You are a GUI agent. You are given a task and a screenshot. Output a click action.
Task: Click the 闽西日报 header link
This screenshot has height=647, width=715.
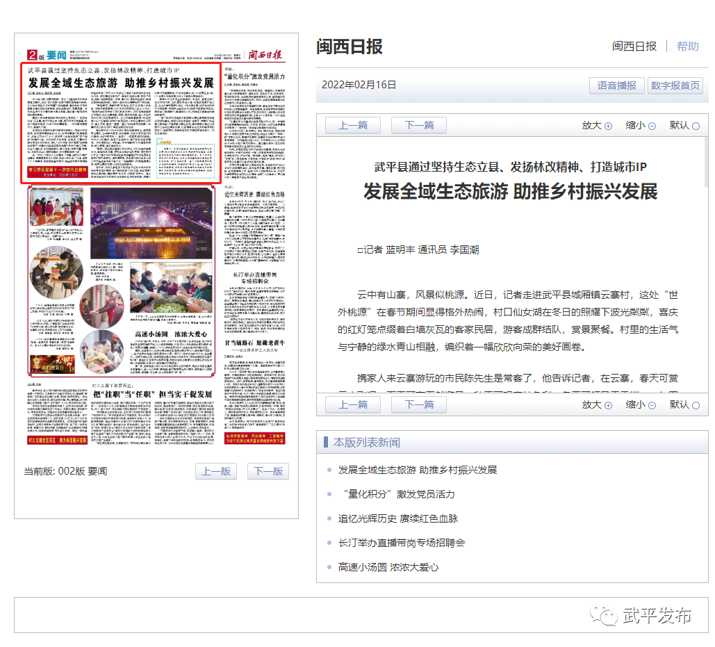pos(634,46)
